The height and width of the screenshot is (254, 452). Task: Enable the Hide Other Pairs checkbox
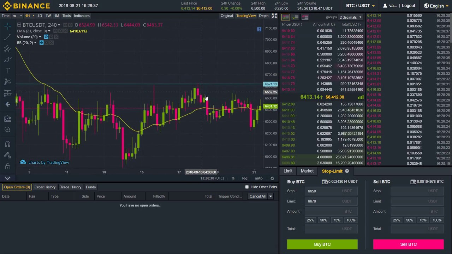click(x=247, y=187)
